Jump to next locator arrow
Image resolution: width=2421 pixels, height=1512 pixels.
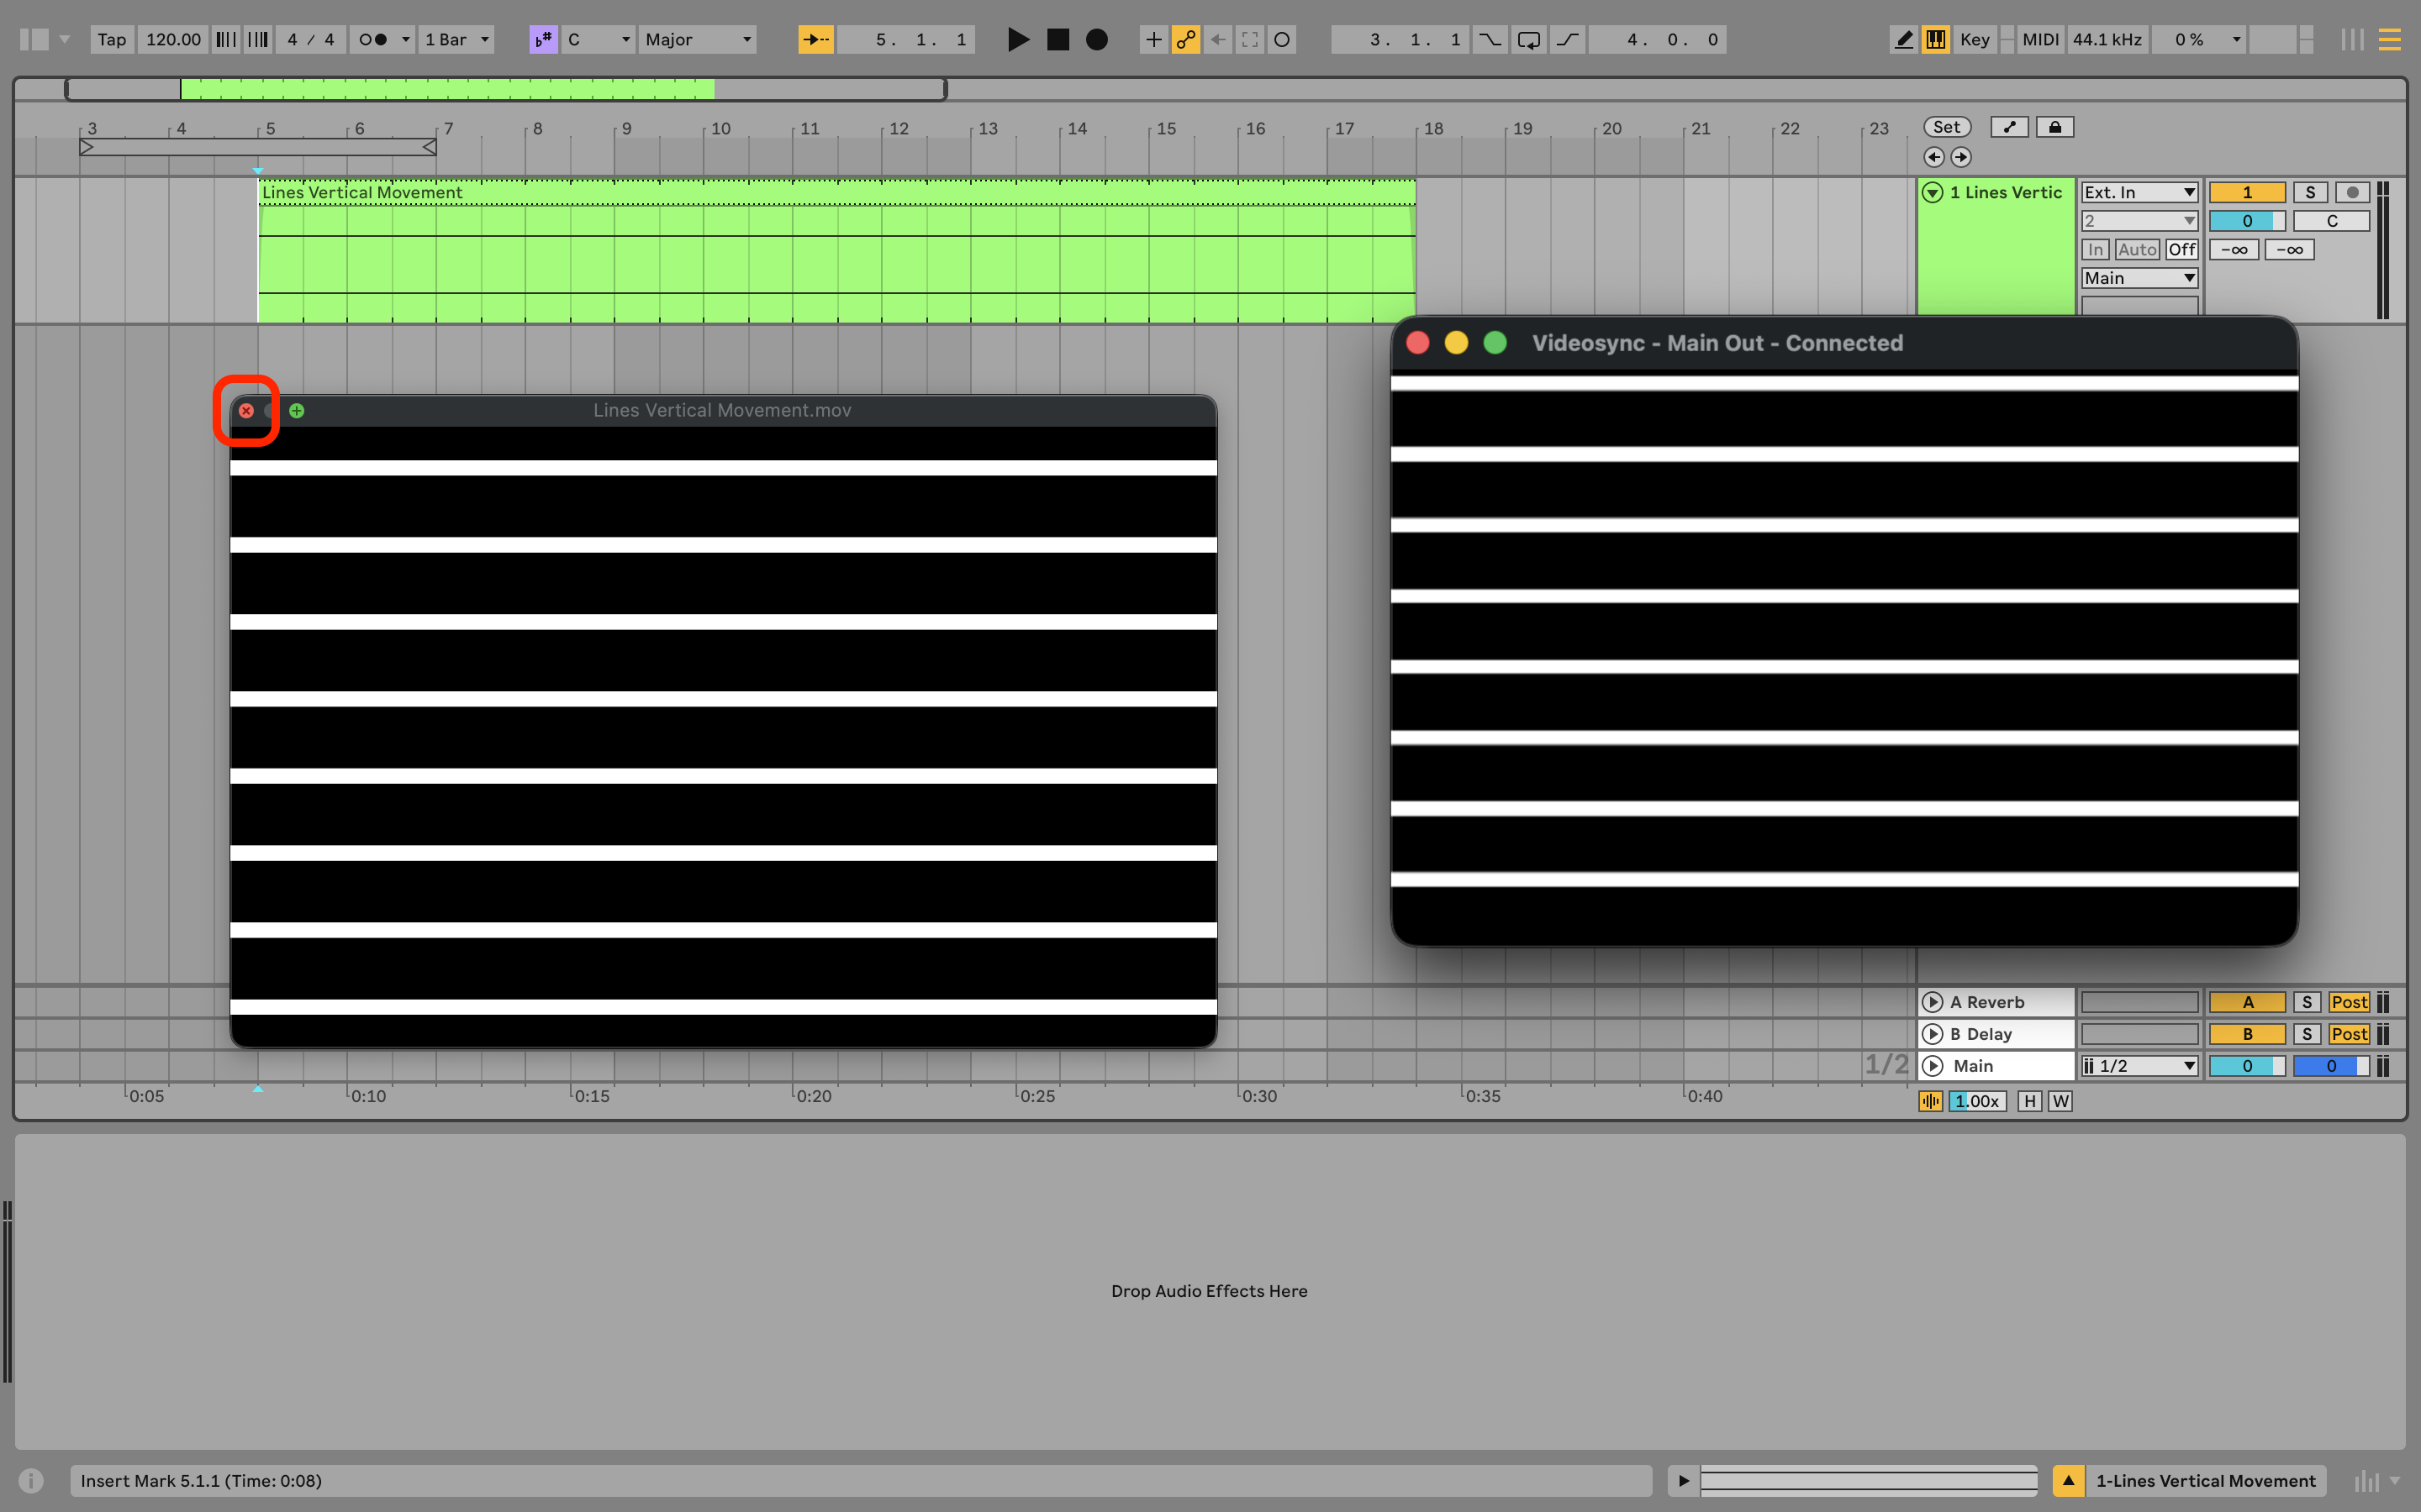(1961, 157)
